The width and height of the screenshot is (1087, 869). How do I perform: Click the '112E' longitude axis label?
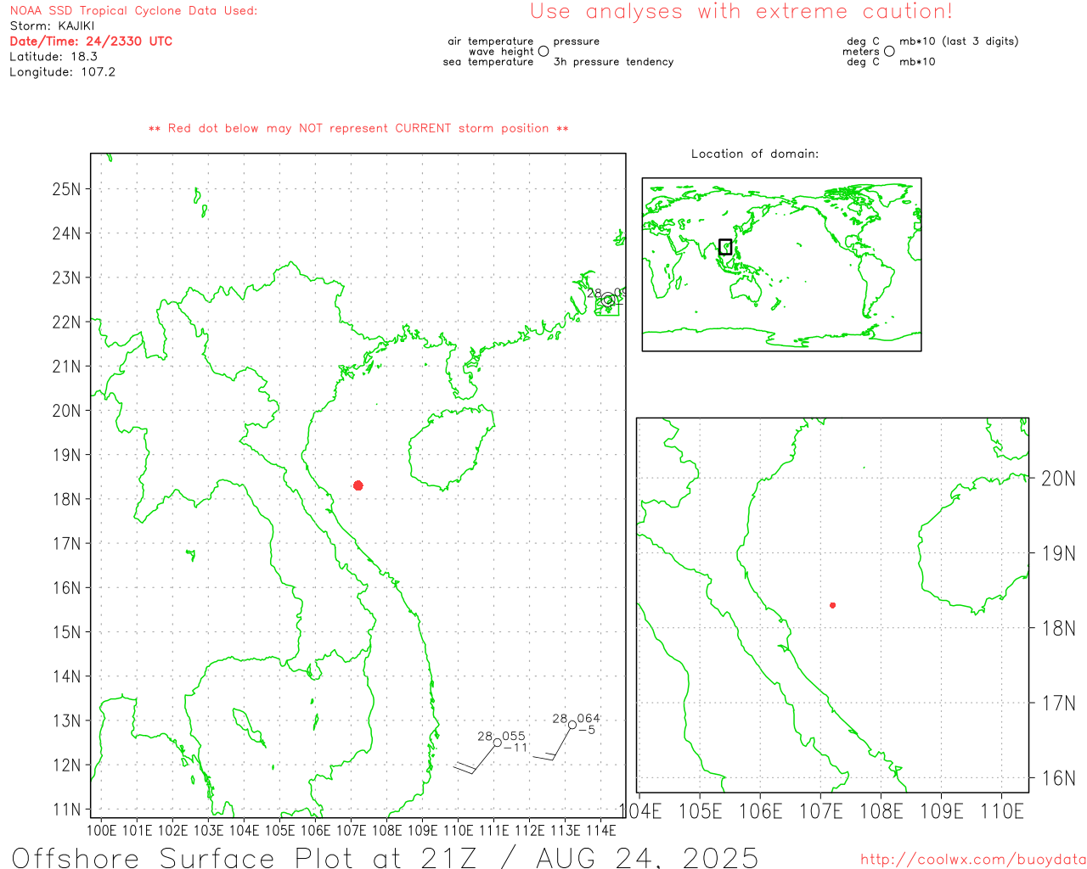[530, 830]
